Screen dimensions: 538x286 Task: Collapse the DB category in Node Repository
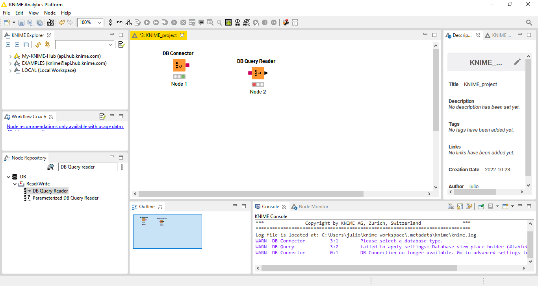[9, 177]
